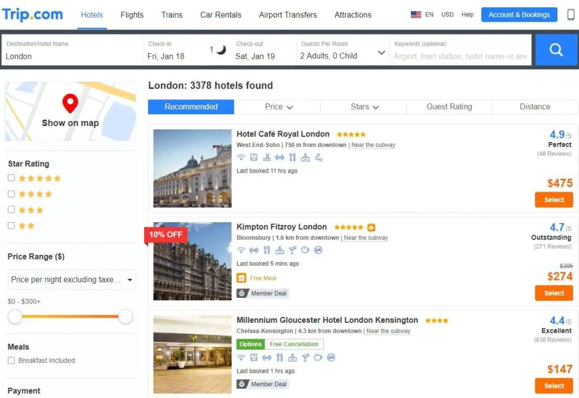Click parking icon for Hotel Café Royal

tap(254, 158)
